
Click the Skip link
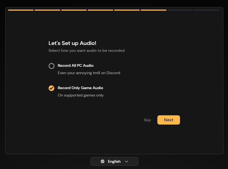coord(147,120)
